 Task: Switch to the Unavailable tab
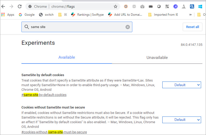pyautogui.click(x=157, y=58)
